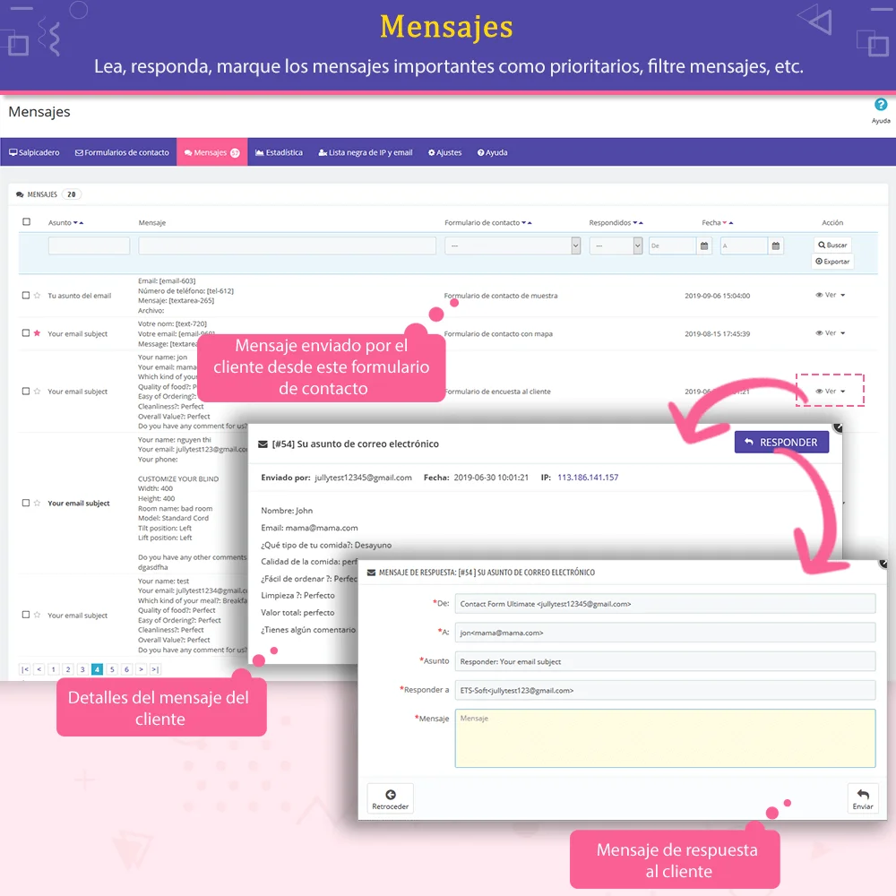Click the Ayuda question mark icon top right
This screenshot has width=896, height=896.
click(x=881, y=106)
